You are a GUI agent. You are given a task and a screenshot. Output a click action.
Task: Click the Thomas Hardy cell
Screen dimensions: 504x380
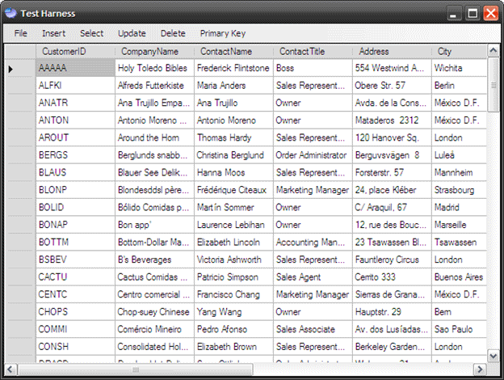(233, 137)
